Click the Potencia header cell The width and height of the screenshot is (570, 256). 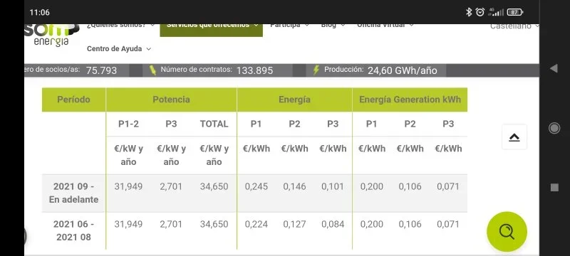[x=171, y=100]
